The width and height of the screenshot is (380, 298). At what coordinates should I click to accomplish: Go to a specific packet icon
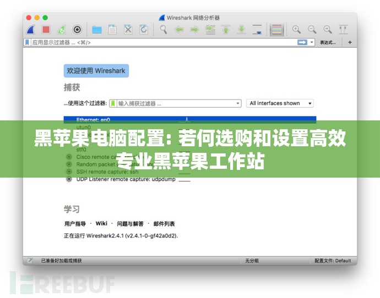[x=210, y=30]
